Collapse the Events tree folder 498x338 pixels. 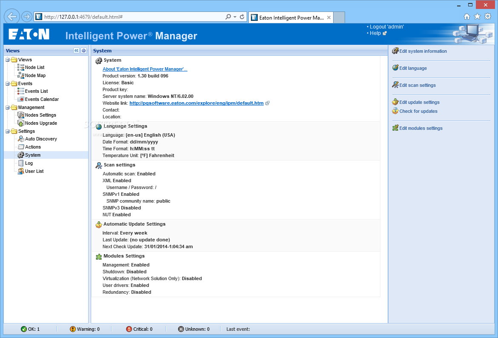(8, 83)
